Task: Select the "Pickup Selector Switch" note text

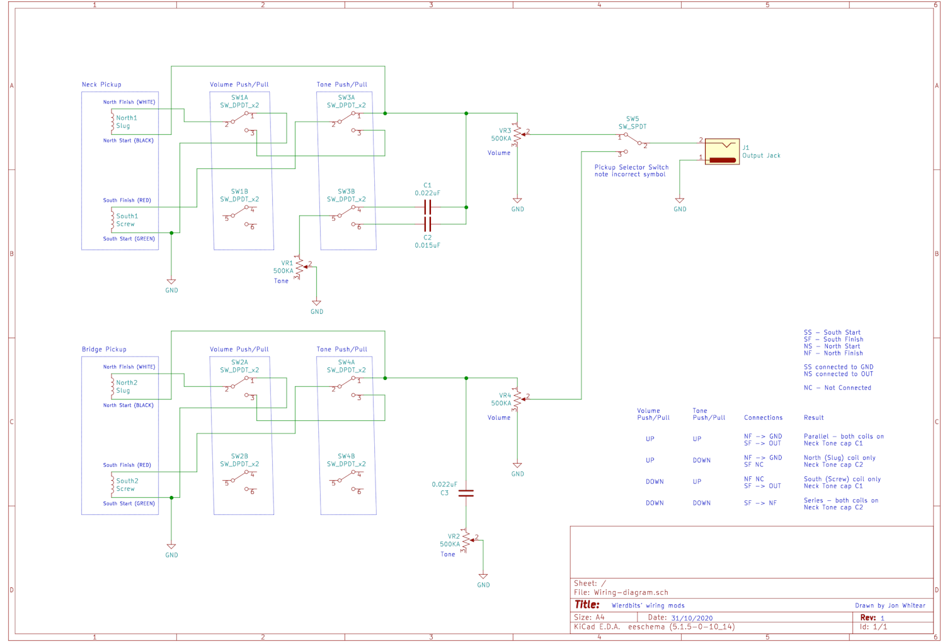Action: pyautogui.click(x=631, y=168)
